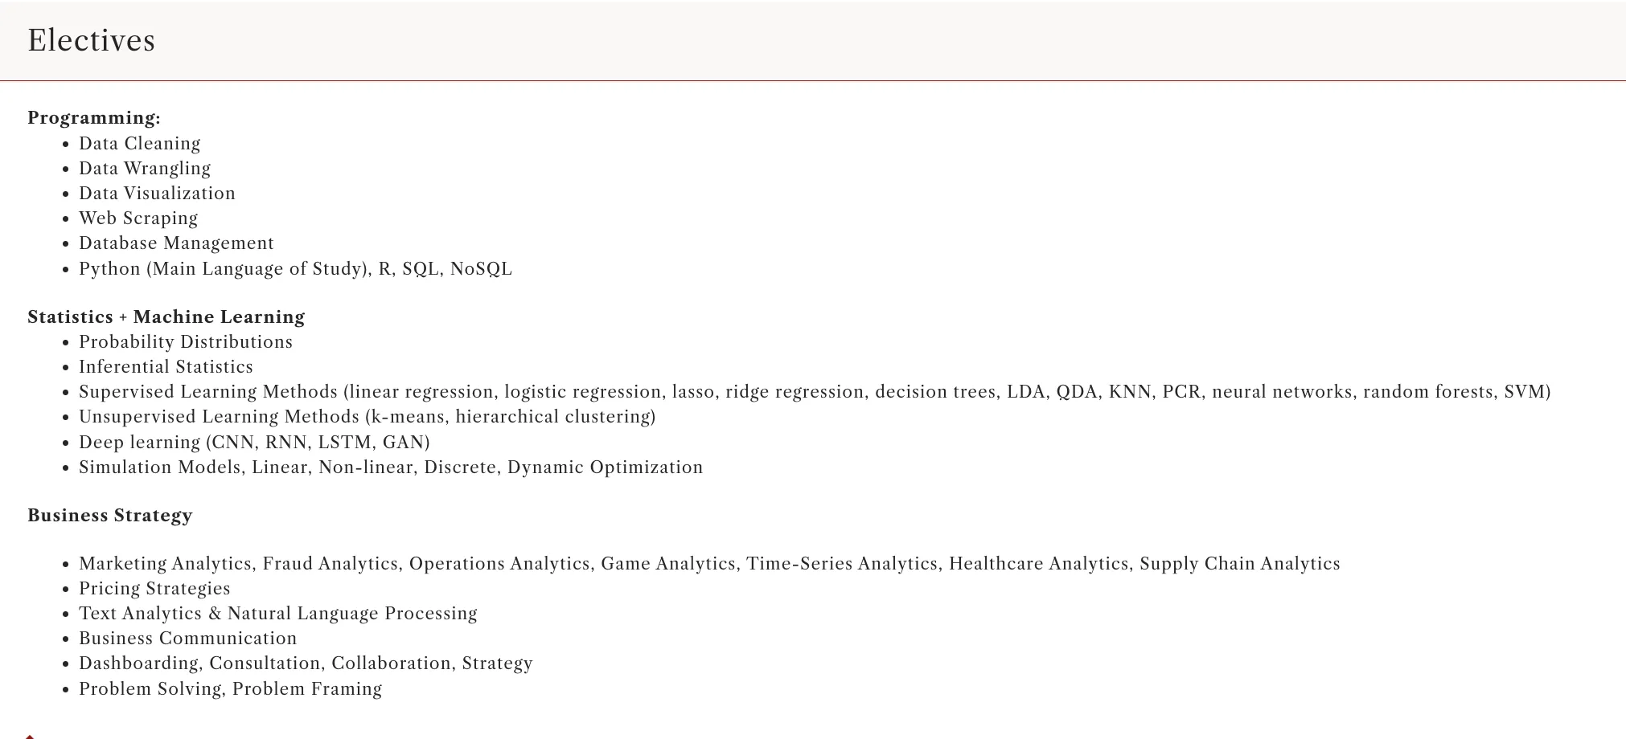1626x739 pixels.
Task: Click the red diamond icon at page bottom
Action: (30, 736)
